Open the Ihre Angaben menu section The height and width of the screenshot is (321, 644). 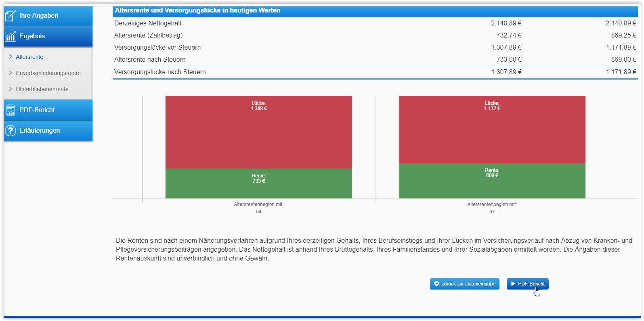[x=39, y=16]
